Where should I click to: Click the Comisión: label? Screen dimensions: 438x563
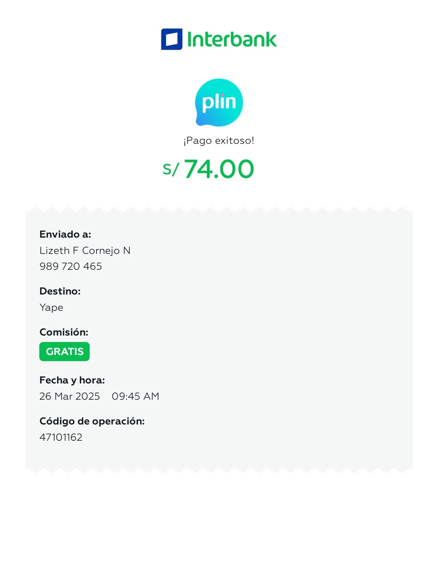coord(64,332)
